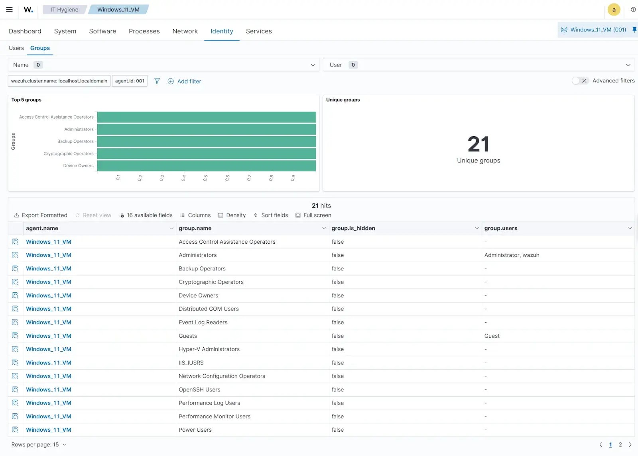
Task: Click Export Formatted button
Action: pyautogui.click(x=41, y=215)
